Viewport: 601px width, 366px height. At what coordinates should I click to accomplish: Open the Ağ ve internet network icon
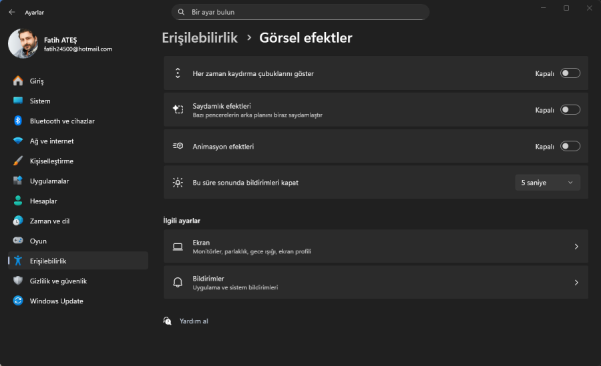pos(18,141)
